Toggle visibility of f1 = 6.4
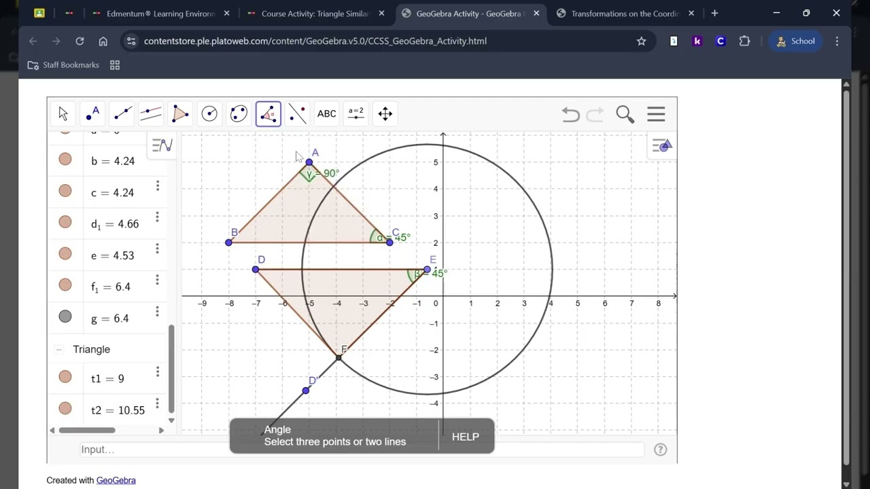This screenshot has width=870, height=489. (65, 285)
